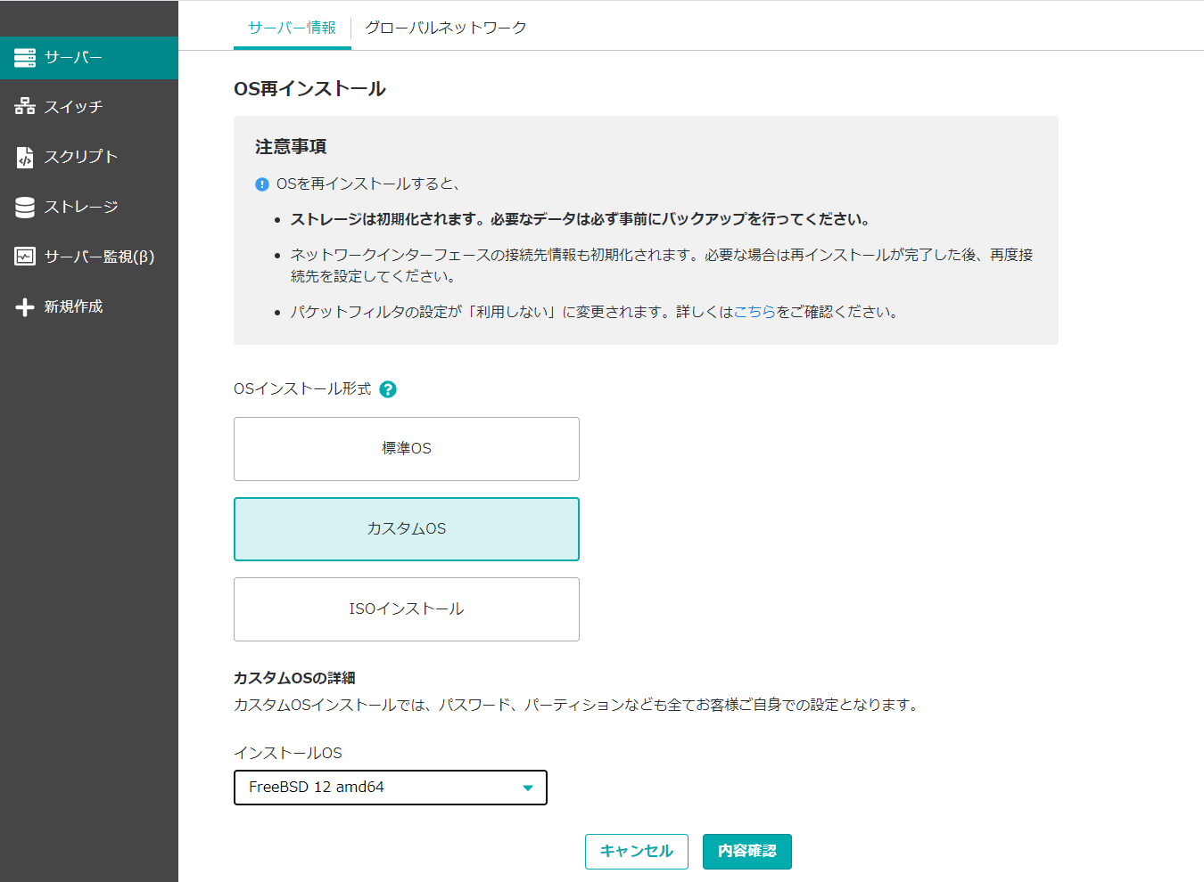Switch to the サーバー情報 tab

(292, 28)
